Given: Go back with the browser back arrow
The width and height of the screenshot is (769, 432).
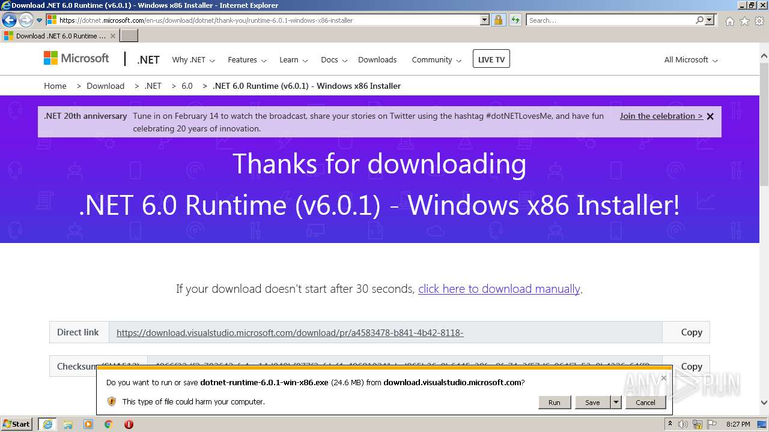Looking at the screenshot, I should pos(9,20).
